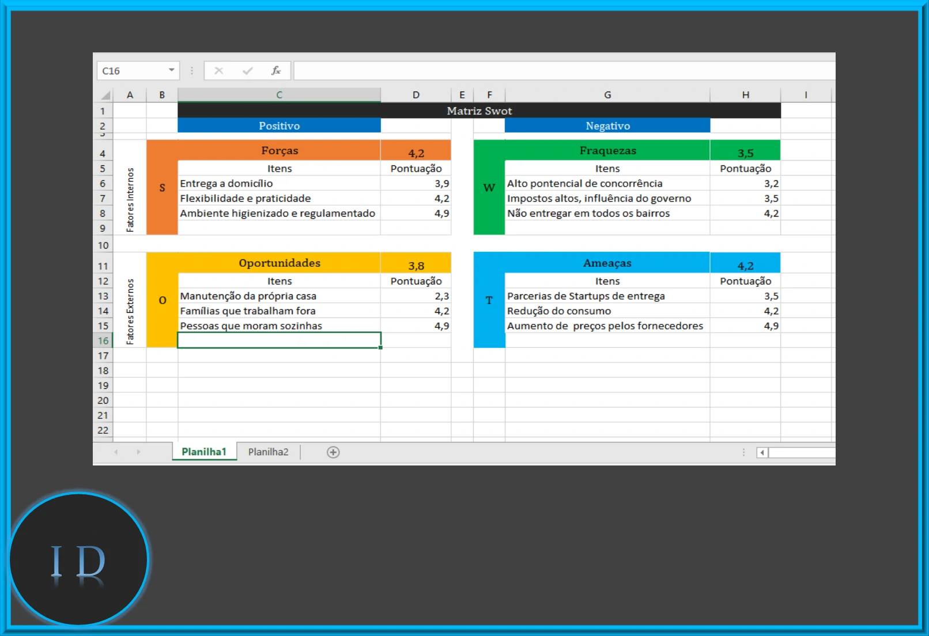Click the 'Positivo' header cell
This screenshot has width=929, height=636.
(x=279, y=126)
